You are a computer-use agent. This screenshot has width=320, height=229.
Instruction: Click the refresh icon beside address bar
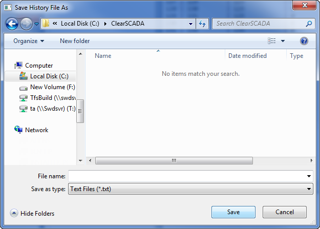pyautogui.click(x=202, y=24)
